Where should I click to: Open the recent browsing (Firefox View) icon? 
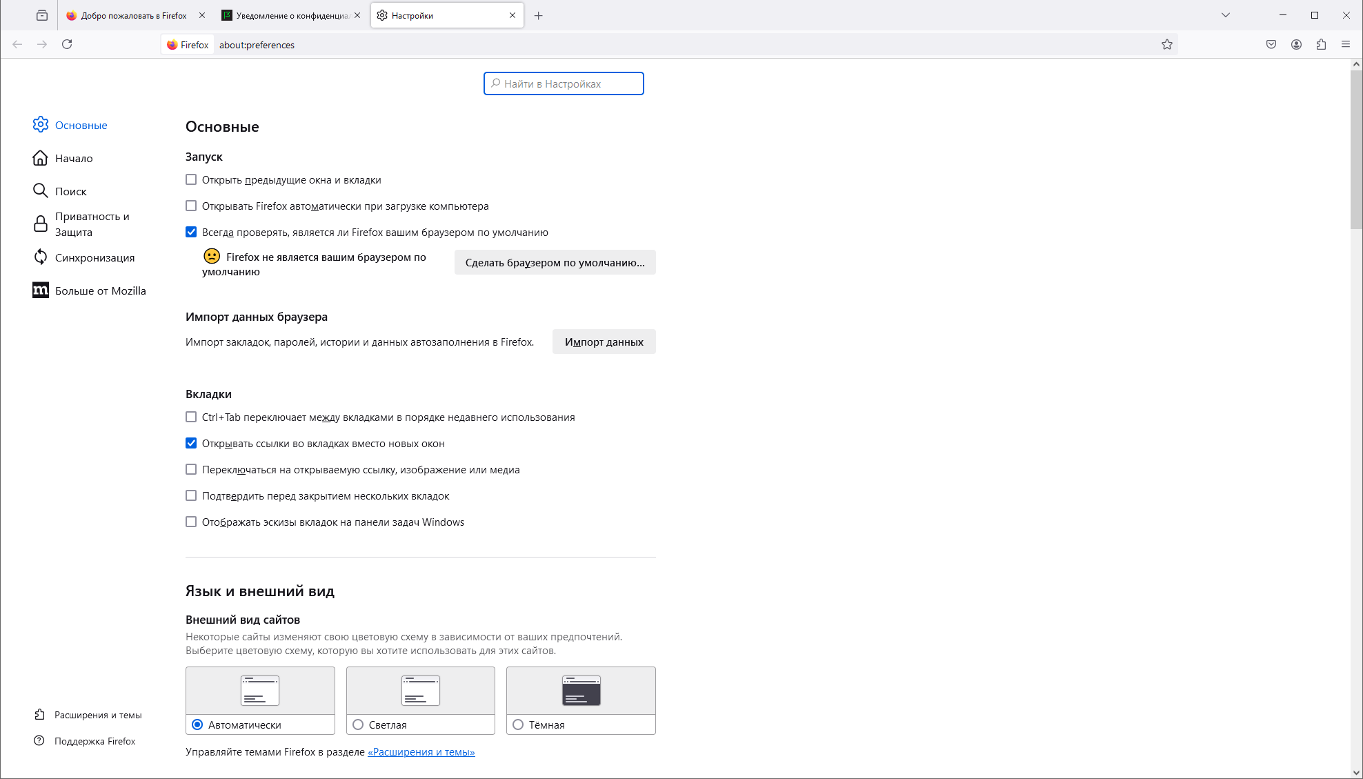42,15
